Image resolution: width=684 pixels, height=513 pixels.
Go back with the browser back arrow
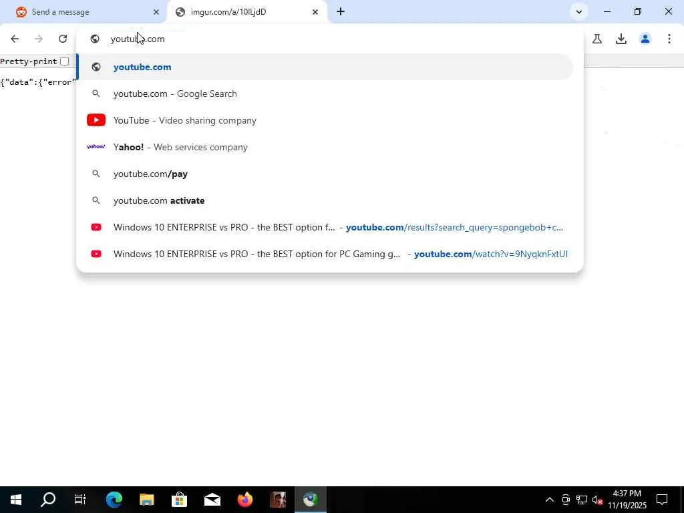point(15,39)
